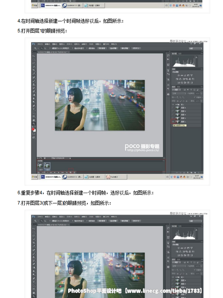Select frame 2 thumbnail in step-5 timeline
The image size is (223, 298).
click(x=47, y=165)
